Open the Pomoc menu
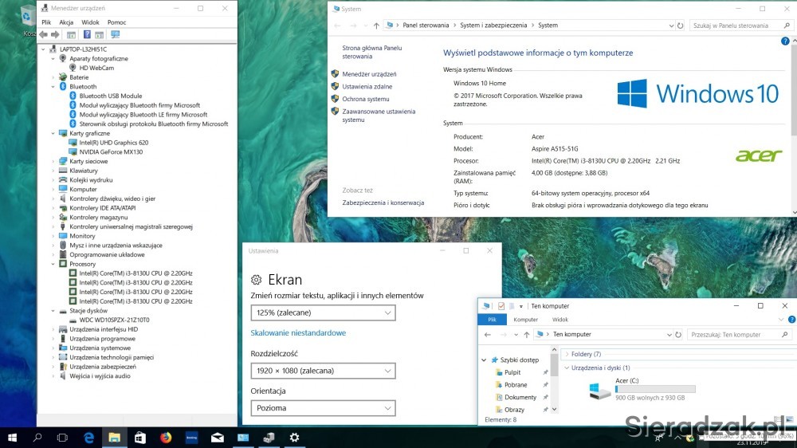The height and width of the screenshot is (448, 797). (x=116, y=22)
